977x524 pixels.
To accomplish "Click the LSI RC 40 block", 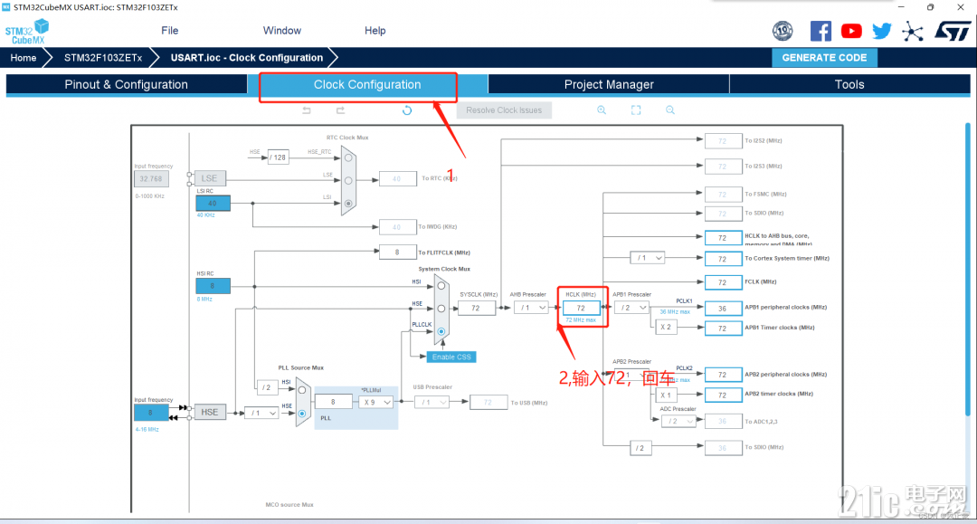I will point(213,203).
